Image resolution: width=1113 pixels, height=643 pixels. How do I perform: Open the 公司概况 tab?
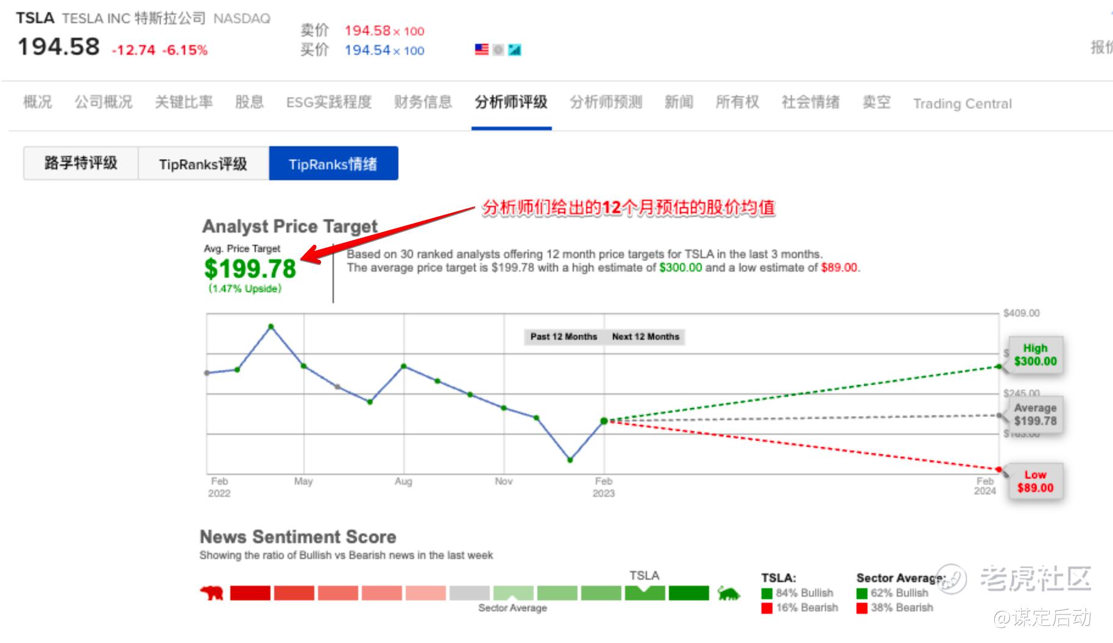tap(104, 102)
